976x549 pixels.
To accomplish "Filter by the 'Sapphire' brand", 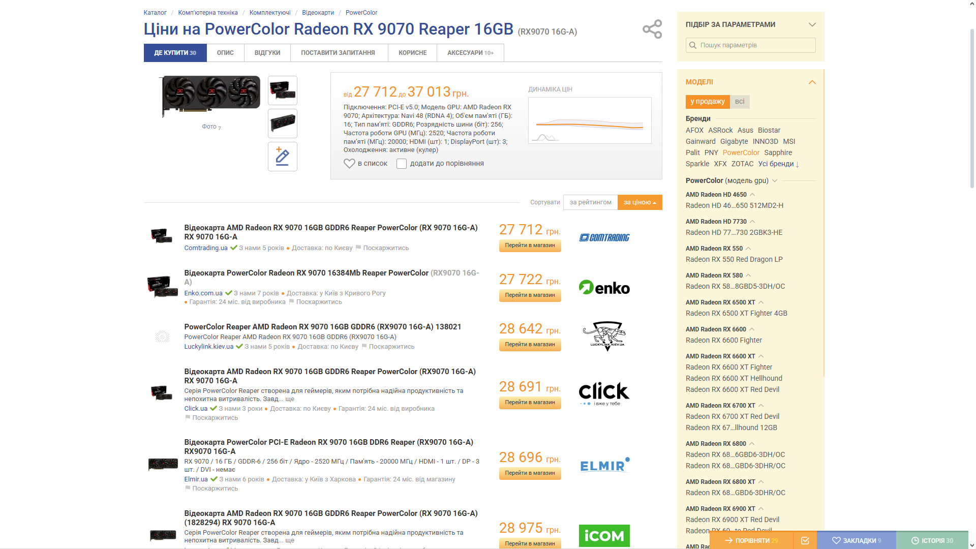I will pos(778,152).
